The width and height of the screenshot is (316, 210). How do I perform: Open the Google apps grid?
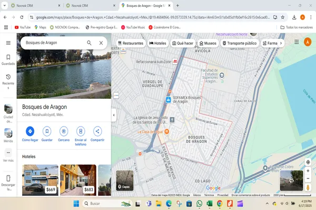[x=297, y=42]
